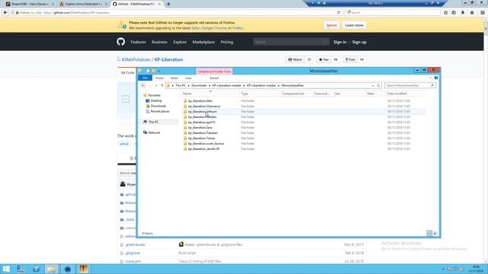
Task: Click This PC in the breadcrumb path
Action: pyautogui.click(x=181, y=85)
